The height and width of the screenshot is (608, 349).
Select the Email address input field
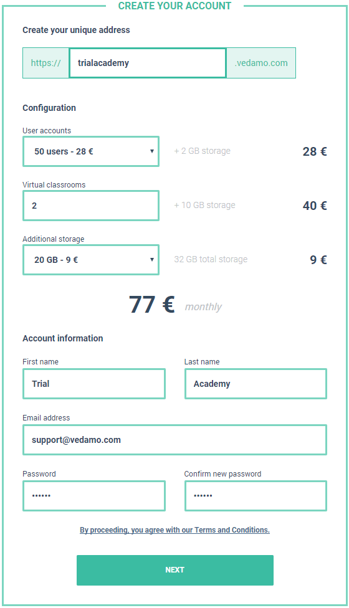[x=174, y=440]
